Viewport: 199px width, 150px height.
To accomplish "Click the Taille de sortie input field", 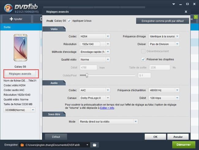I will pyautogui.click(x=160, y=68).
